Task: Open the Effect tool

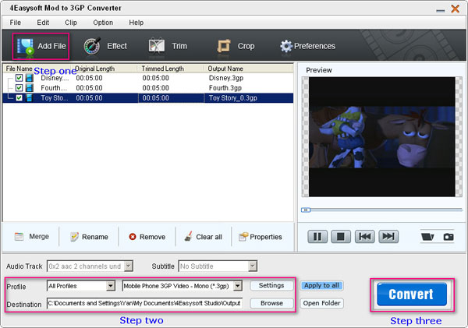Action: [x=105, y=46]
